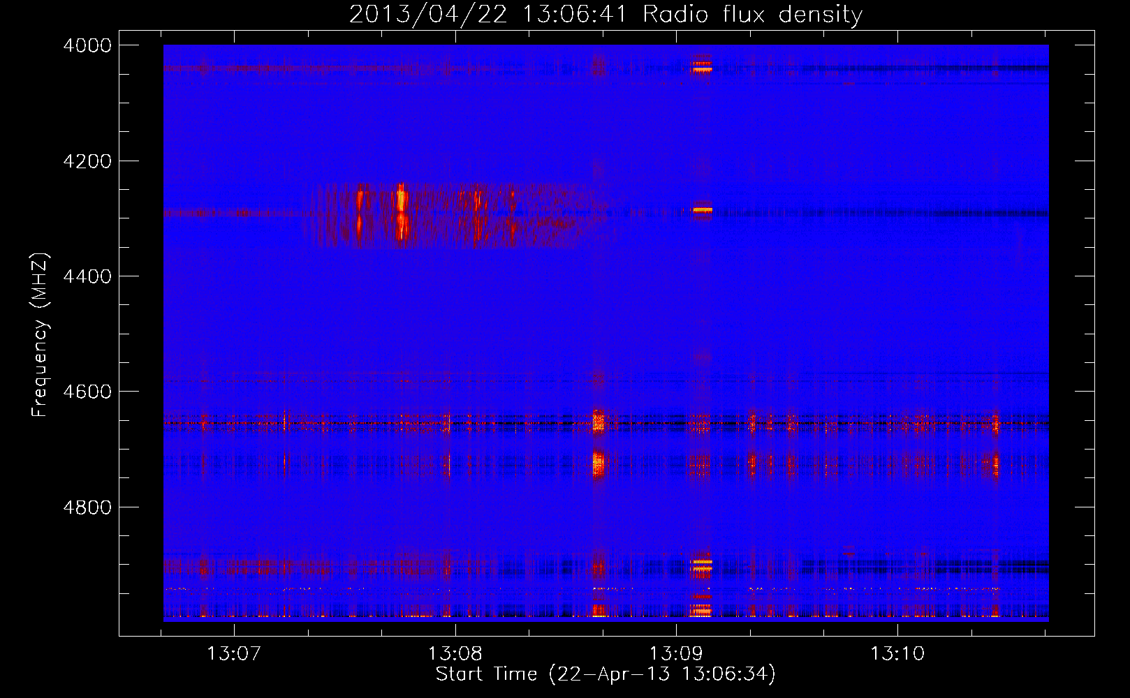
Task: Select the 4400 frequency axis label
Action: pyautogui.click(x=87, y=276)
